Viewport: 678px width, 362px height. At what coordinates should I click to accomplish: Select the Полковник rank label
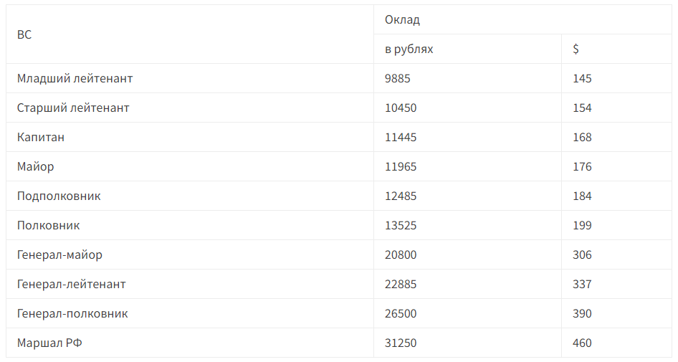tap(49, 226)
